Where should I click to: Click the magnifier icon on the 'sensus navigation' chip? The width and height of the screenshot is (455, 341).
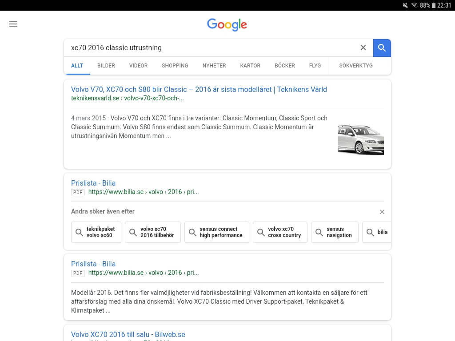pos(319,232)
